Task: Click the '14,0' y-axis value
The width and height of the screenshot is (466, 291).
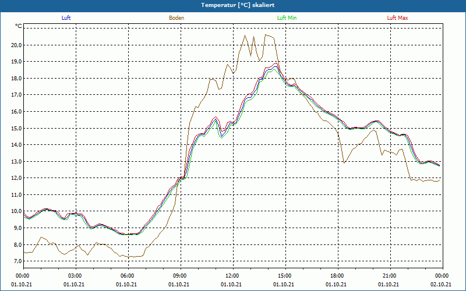Action: coord(17,145)
